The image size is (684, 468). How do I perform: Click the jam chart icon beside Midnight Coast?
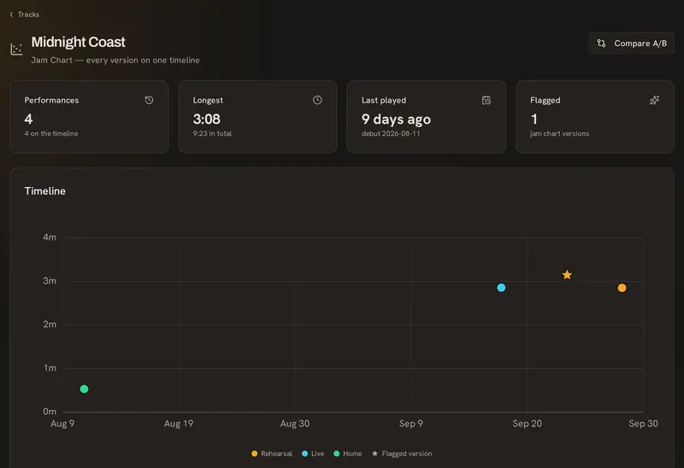pyautogui.click(x=16, y=49)
